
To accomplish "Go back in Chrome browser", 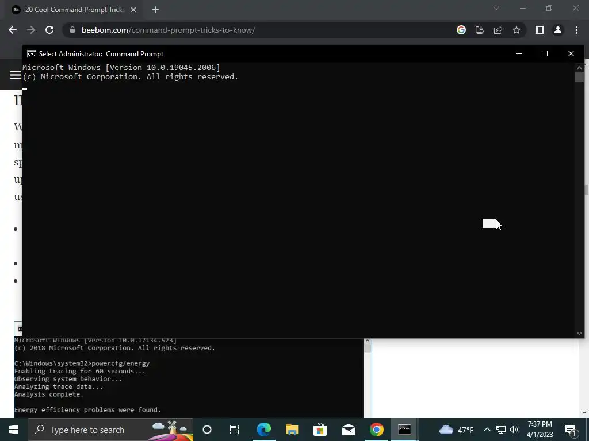I will pos(13,30).
